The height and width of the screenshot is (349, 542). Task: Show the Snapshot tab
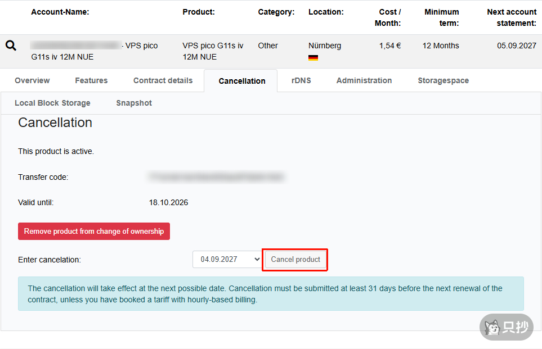point(134,103)
